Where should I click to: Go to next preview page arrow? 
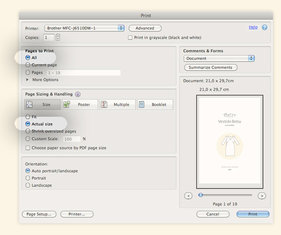click(262, 196)
